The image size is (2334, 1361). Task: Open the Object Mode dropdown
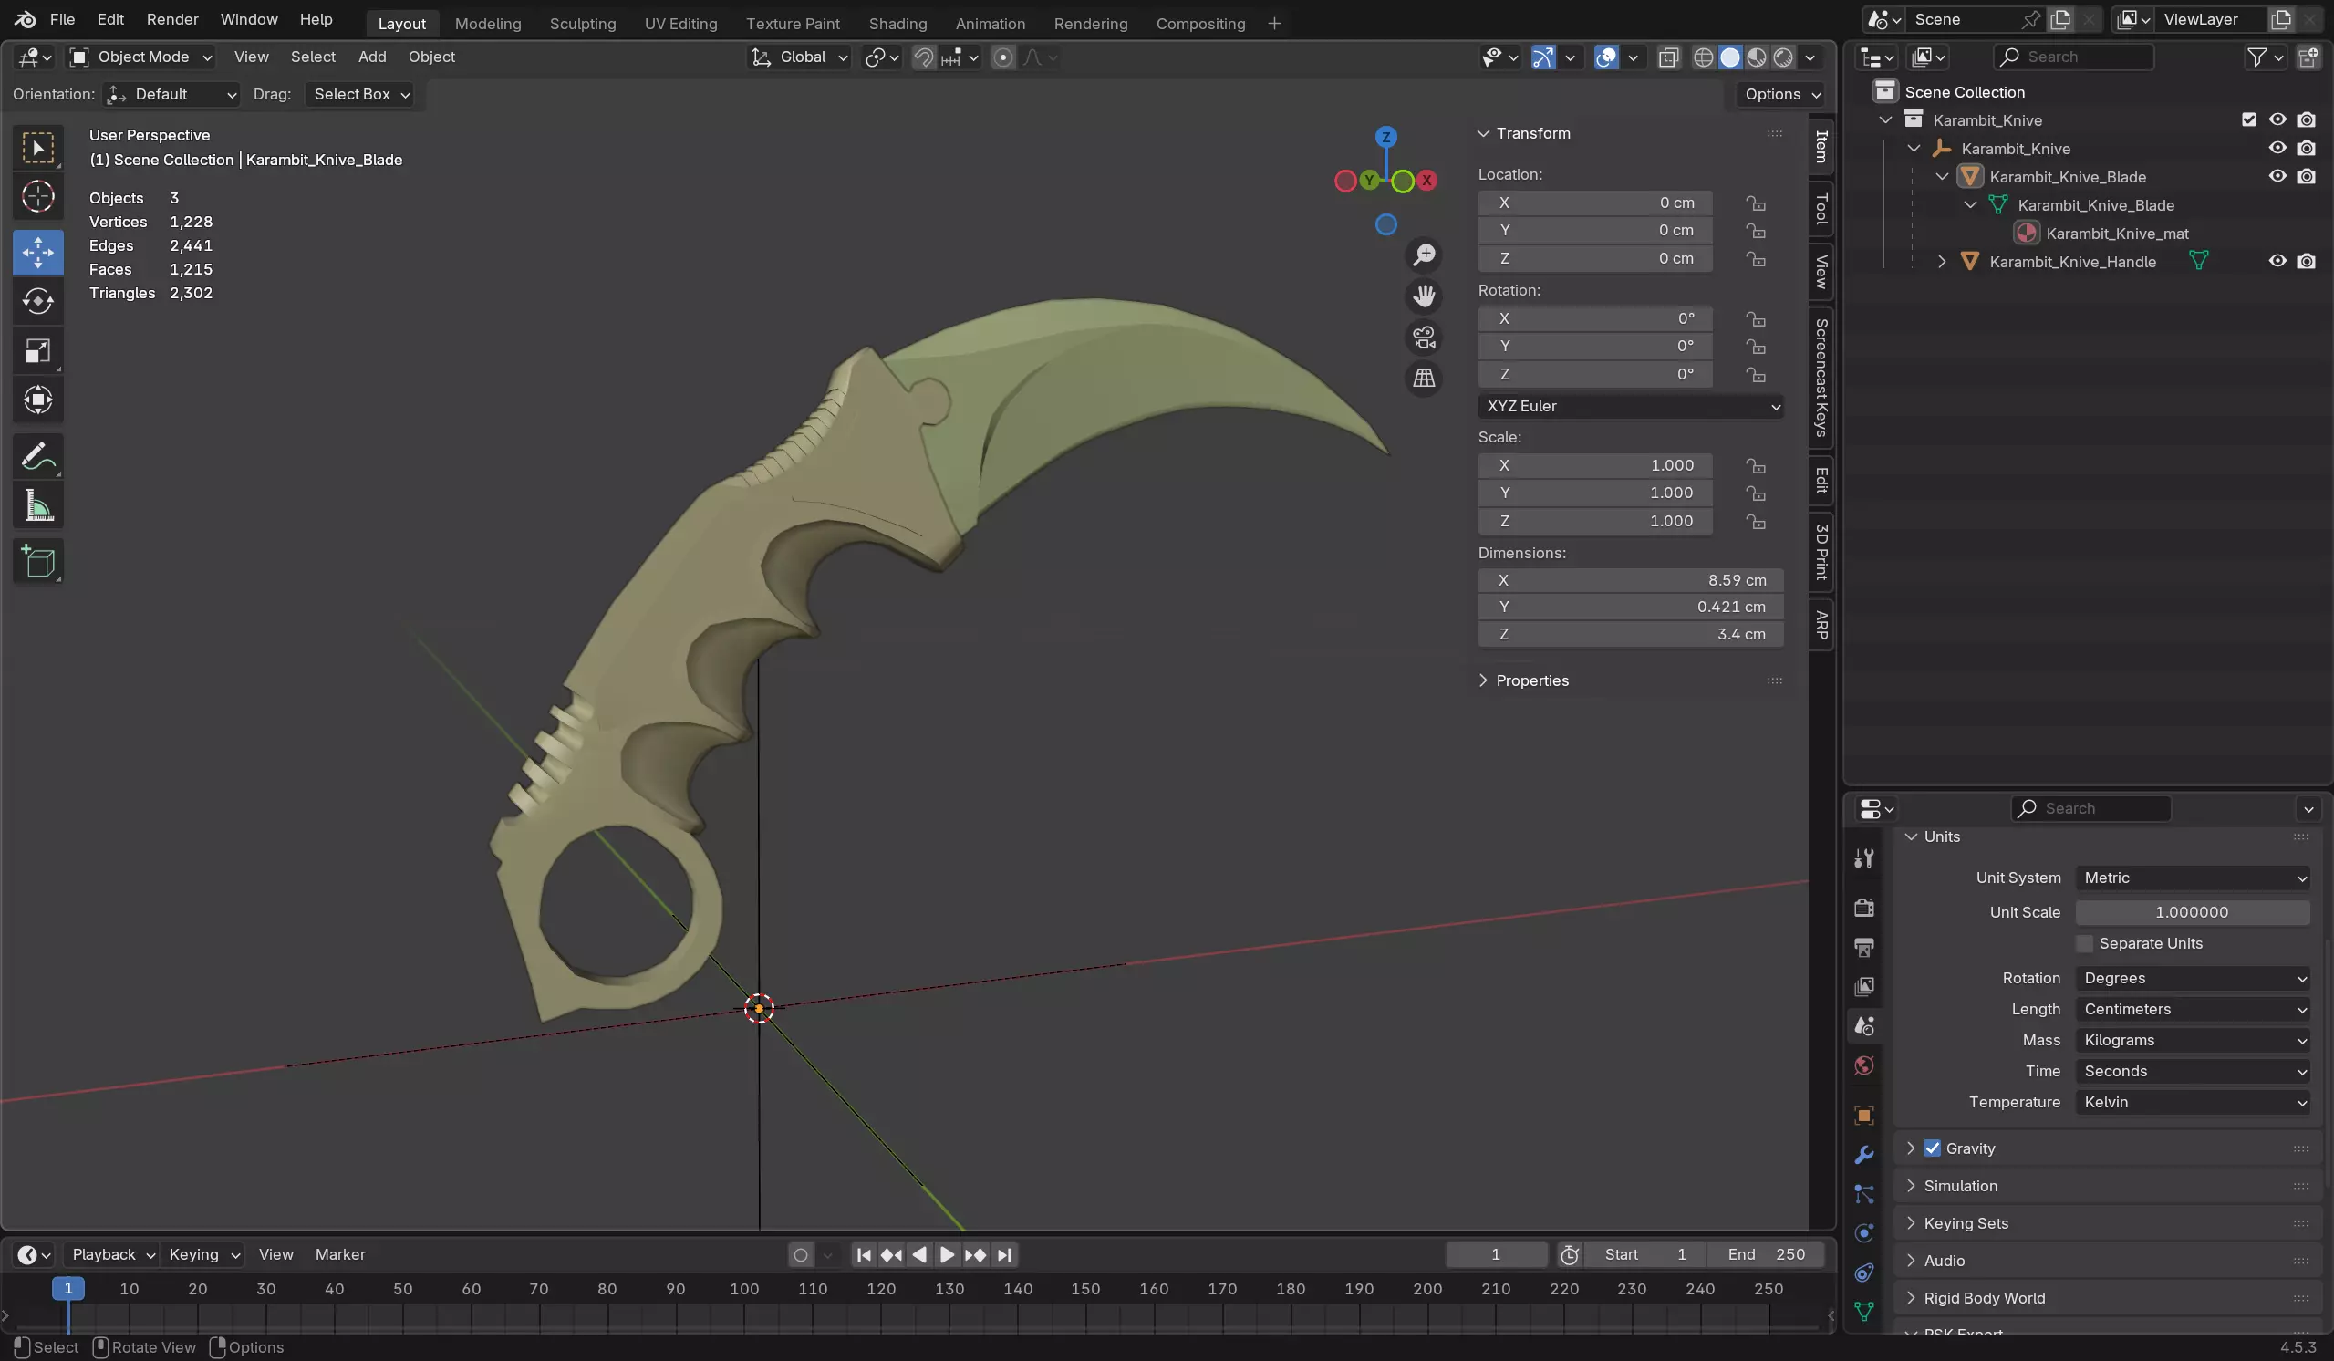pos(140,57)
